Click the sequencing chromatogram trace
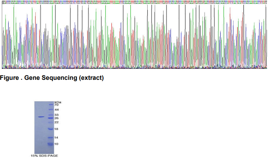 point(134,39)
